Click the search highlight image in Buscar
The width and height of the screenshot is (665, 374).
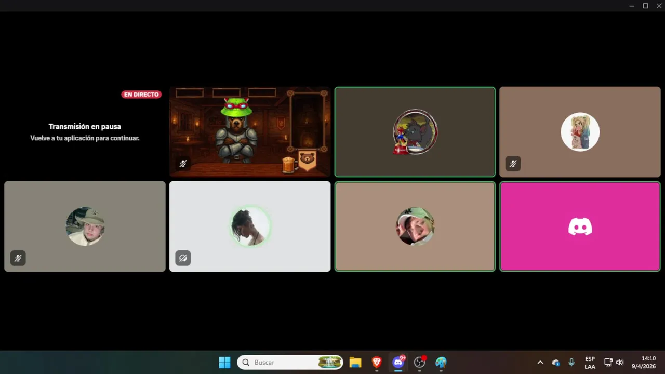330,362
